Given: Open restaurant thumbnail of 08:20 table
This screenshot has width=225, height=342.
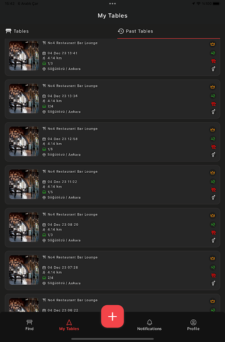Looking at the screenshot, I should [x=24, y=227].
